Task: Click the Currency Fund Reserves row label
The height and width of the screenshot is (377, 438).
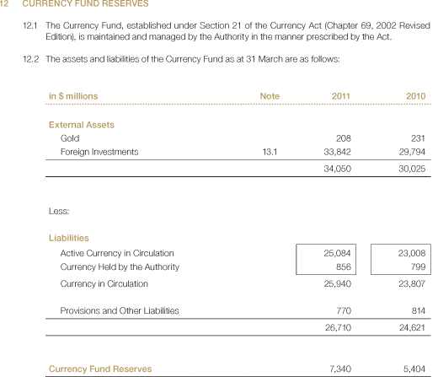Action: tap(100, 369)
